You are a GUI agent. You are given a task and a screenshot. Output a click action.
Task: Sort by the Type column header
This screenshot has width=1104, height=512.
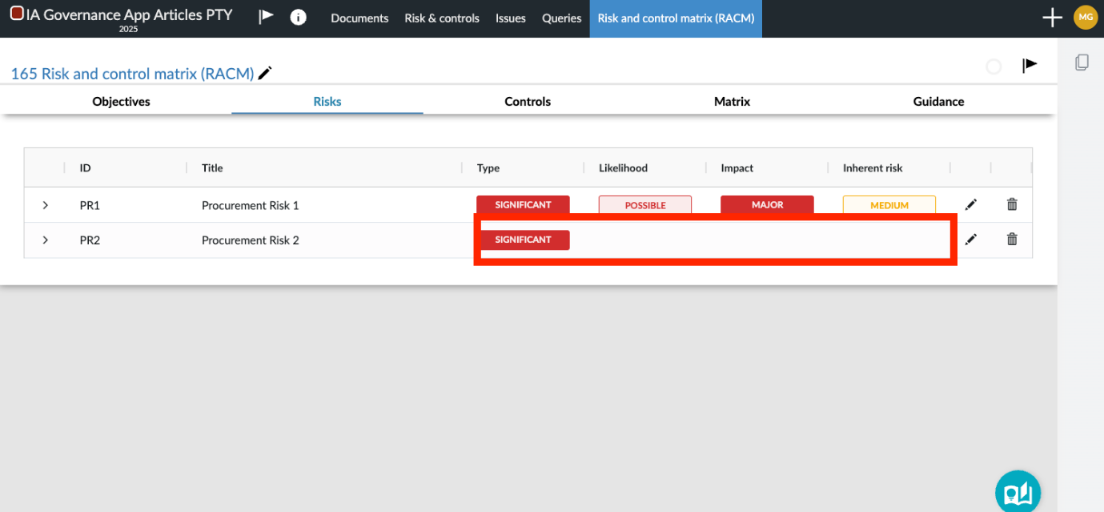pyautogui.click(x=488, y=168)
